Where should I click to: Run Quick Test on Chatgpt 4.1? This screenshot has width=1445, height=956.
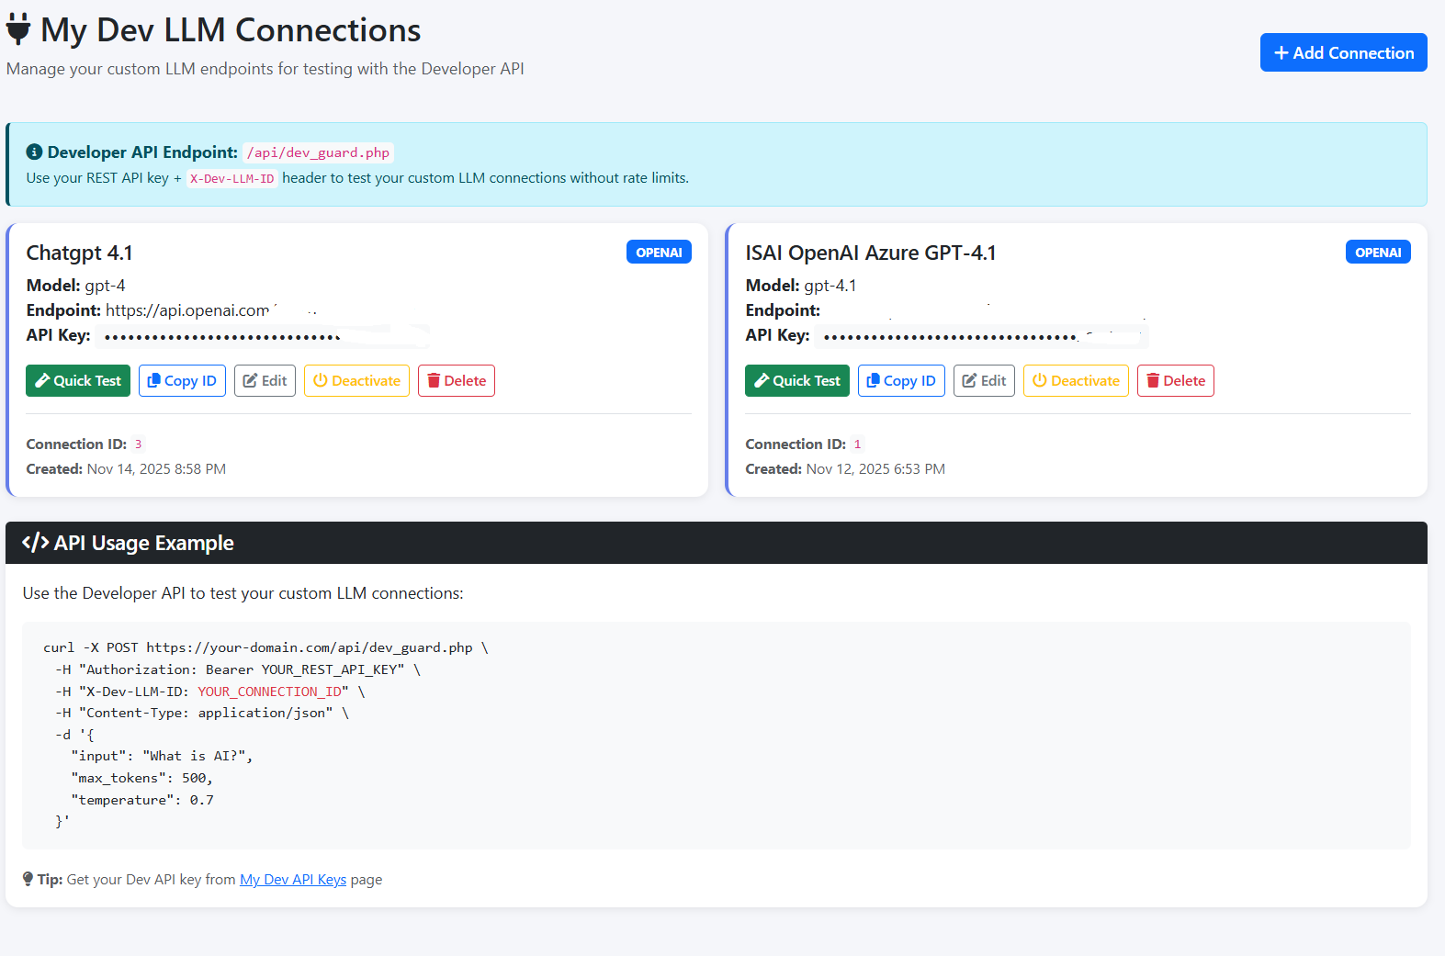pyautogui.click(x=78, y=381)
